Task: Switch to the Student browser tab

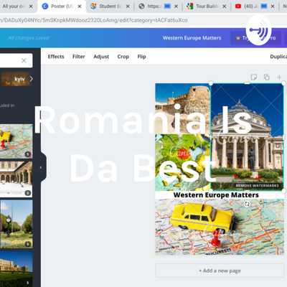Action: pos(109,6)
